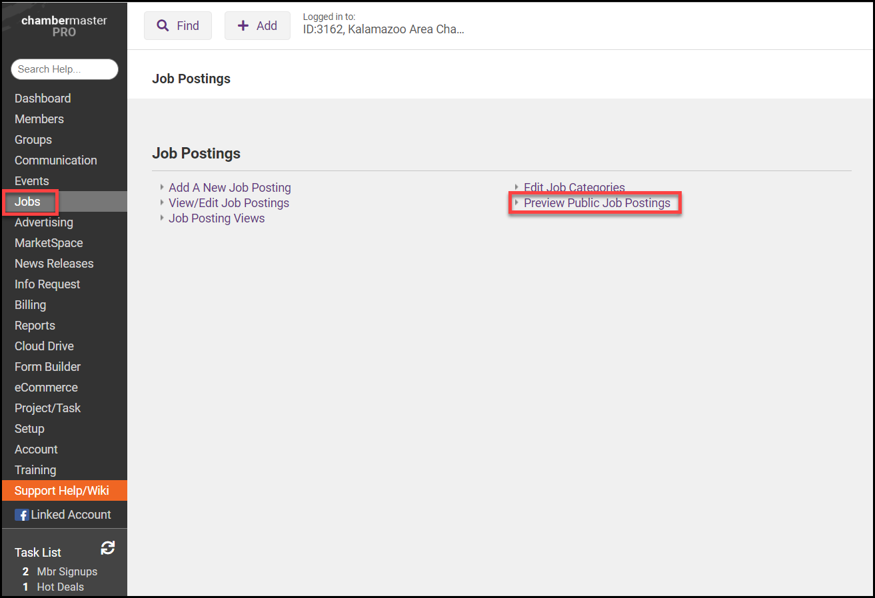
Task: Open the Form Builder sidebar item
Action: pos(47,367)
